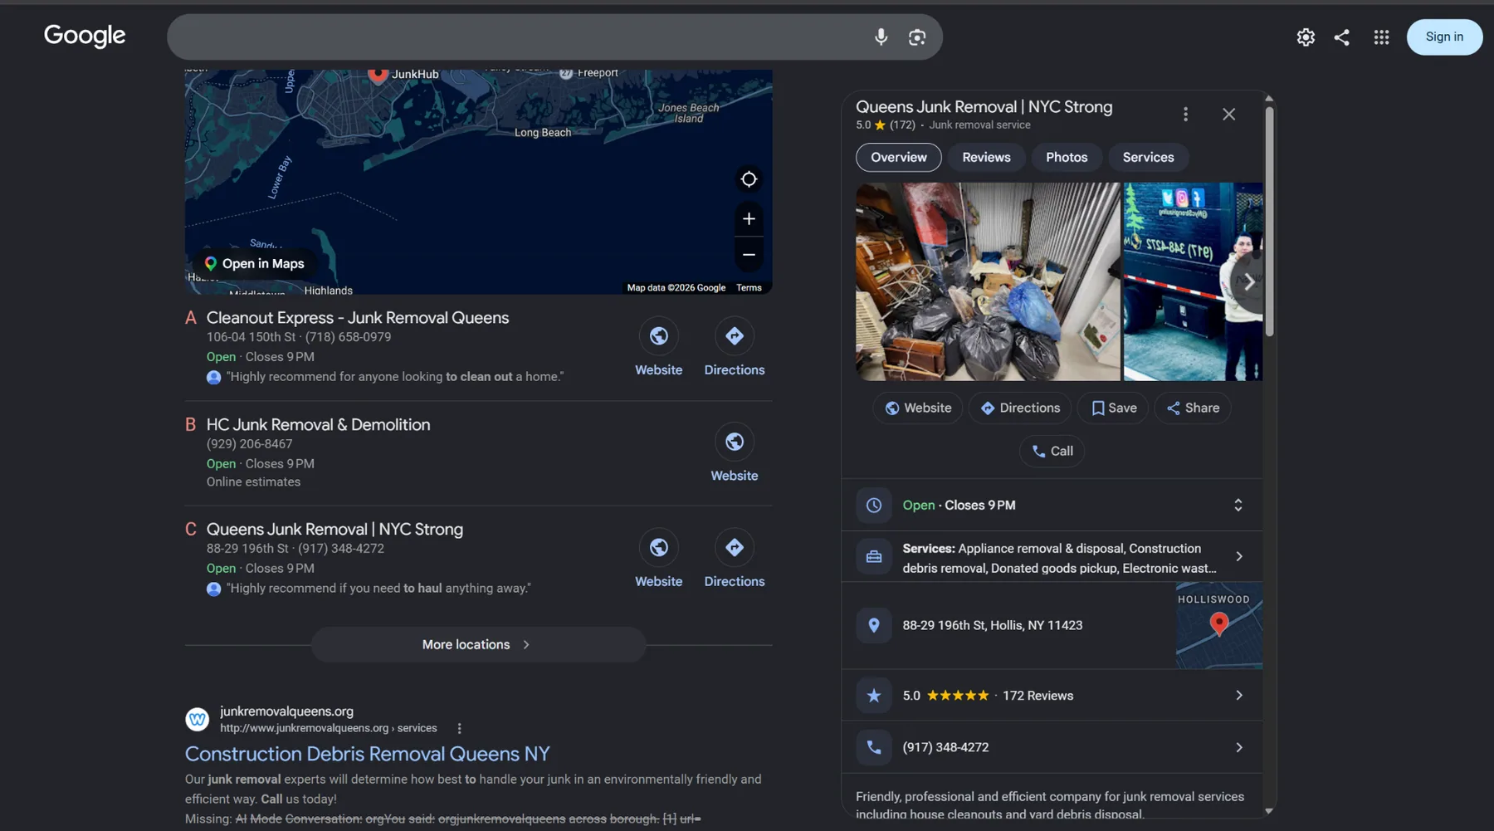Open HC Junk Removal website globe icon
Screen dimensions: 1494x831
pos(735,442)
